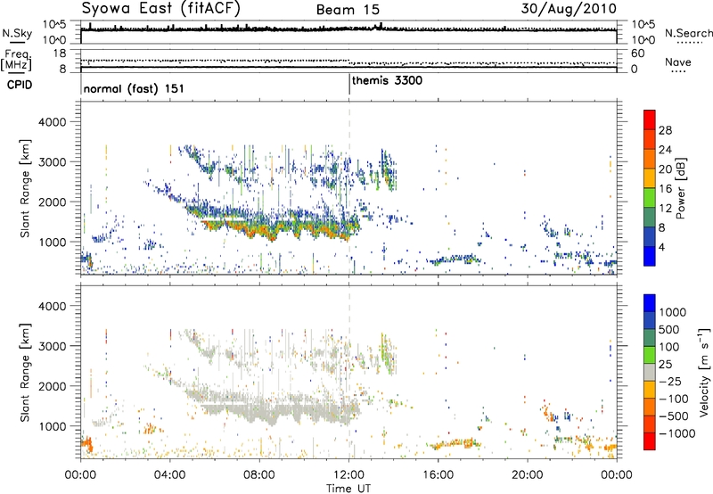Click the 'Power [dB]' colorbar label
The image size is (713, 494).
(680, 188)
